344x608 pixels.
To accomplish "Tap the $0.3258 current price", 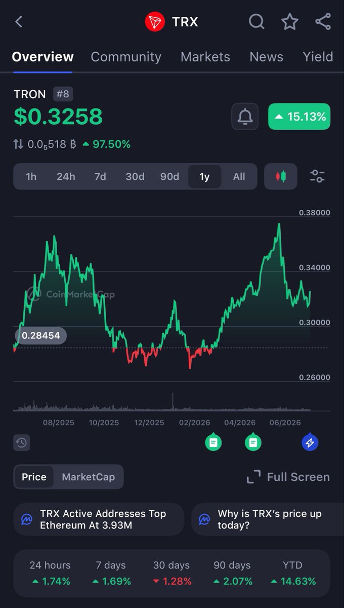I will tap(58, 117).
